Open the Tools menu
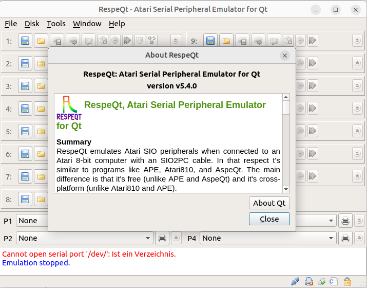This screenshot has width=367, height=288. tap(56, 24)
